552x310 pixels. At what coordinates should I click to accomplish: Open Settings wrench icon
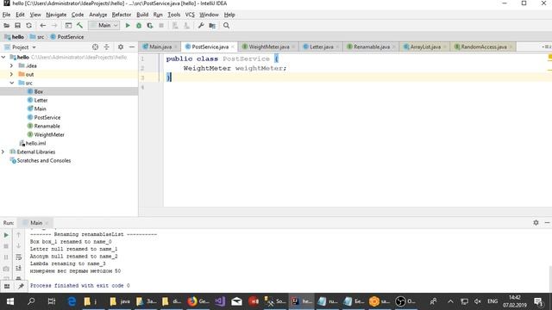(x=201, y=25)
